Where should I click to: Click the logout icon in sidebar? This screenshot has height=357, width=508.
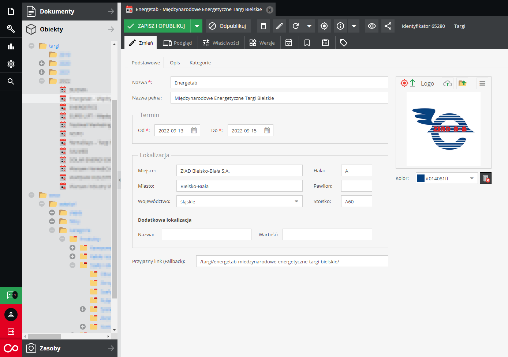coord(11,332)
